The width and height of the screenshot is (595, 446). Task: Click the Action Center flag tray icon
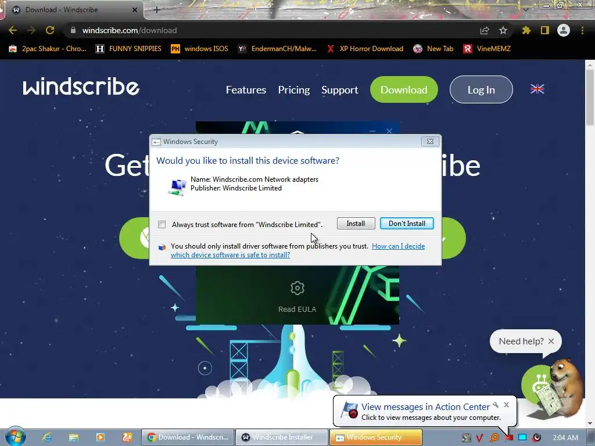(509, 438)
